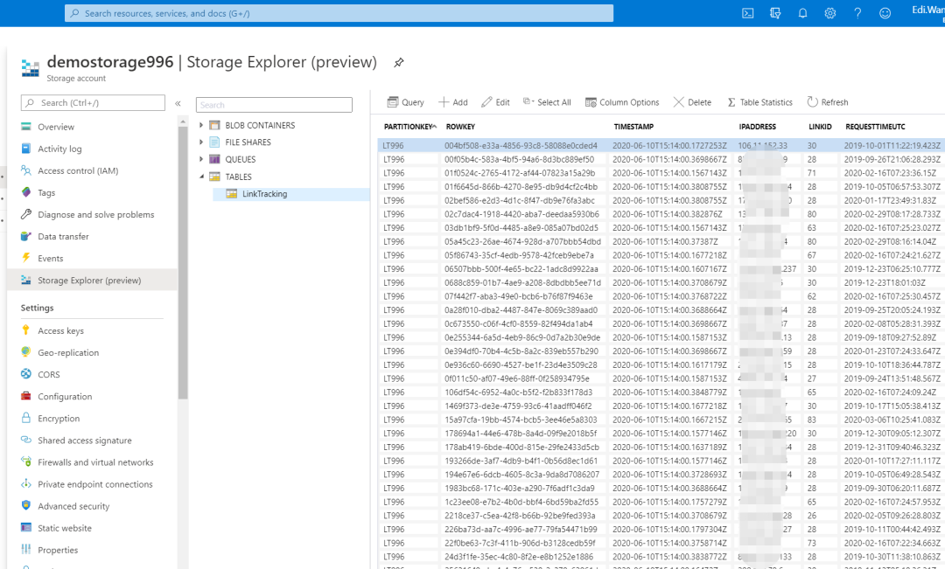
Task: Focus the left menu Search (Ctrl+/) field
Action: click(93, 103)
